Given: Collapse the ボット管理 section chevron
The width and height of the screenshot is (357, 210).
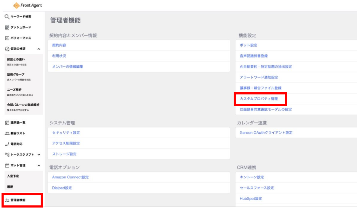Looking at the screenshot, I should click(39, 165).
